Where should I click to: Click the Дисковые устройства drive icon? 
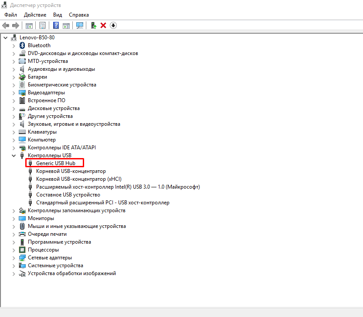tap(22, 109)
